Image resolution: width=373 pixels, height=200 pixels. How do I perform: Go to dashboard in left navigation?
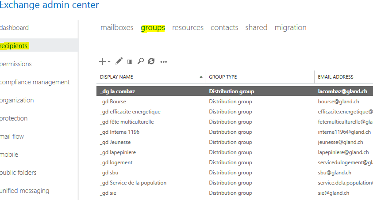pyautogui.click(x=15, y=28)
